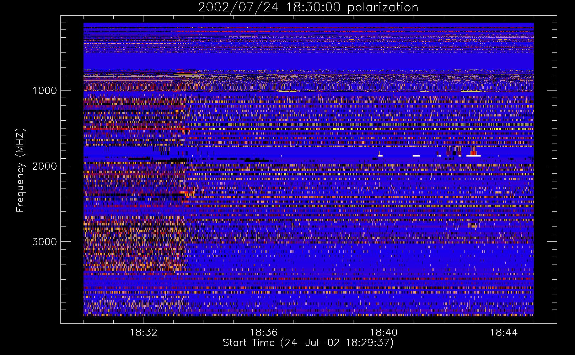Click the 2000 frequency axis label

45,166
